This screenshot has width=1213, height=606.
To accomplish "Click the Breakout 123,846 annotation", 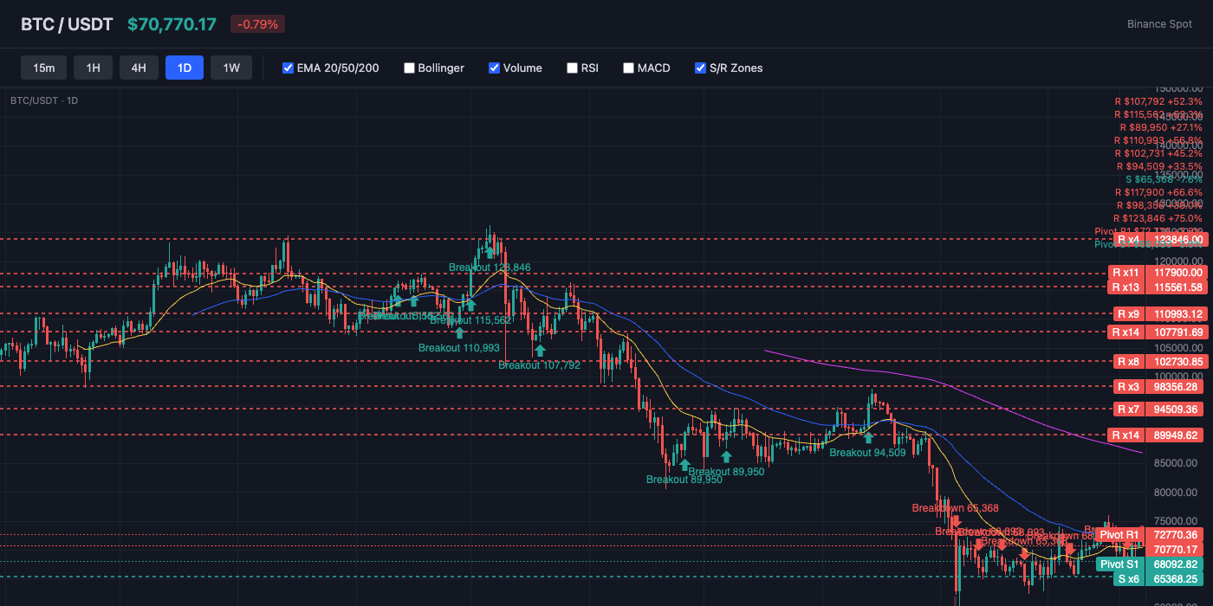I will [489, 268].
